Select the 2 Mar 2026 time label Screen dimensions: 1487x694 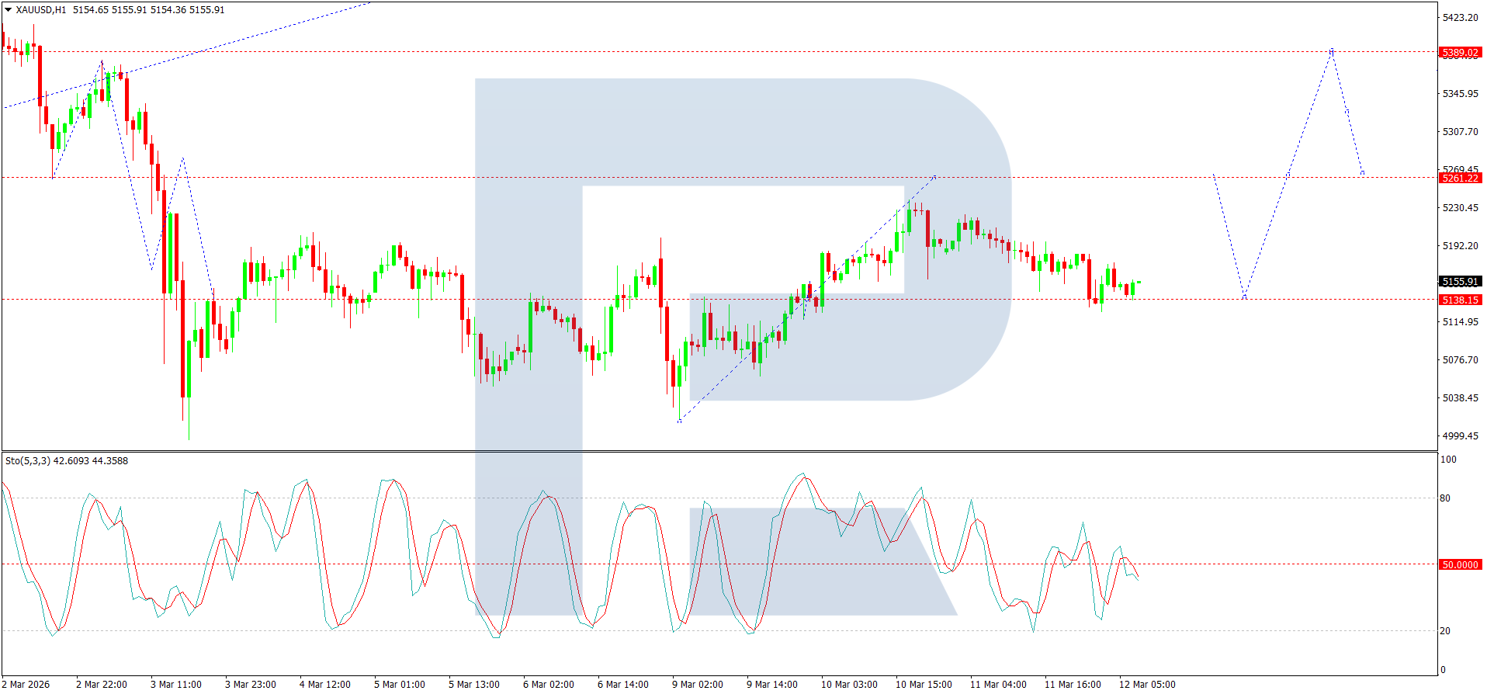click(26, 685)
